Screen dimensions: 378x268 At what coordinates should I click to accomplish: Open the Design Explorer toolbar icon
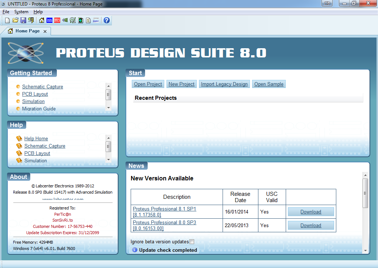click(80, 20)
